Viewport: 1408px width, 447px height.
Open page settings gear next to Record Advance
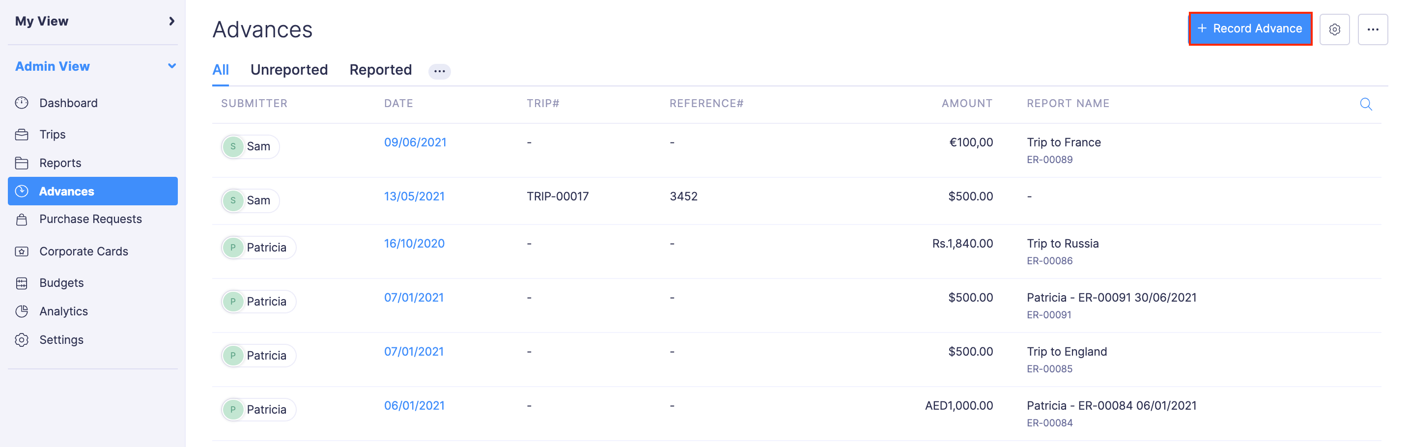[x=1334, y=29]
